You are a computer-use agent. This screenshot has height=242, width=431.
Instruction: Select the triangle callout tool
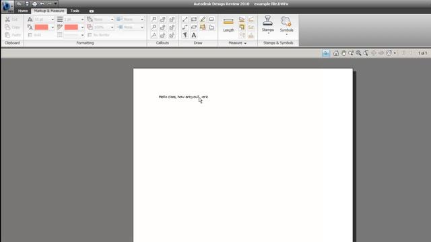pyautogui.click(x=154, y=35)
